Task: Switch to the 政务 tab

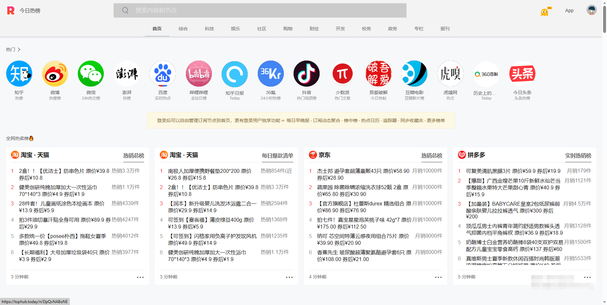Action: click(393, 29)
